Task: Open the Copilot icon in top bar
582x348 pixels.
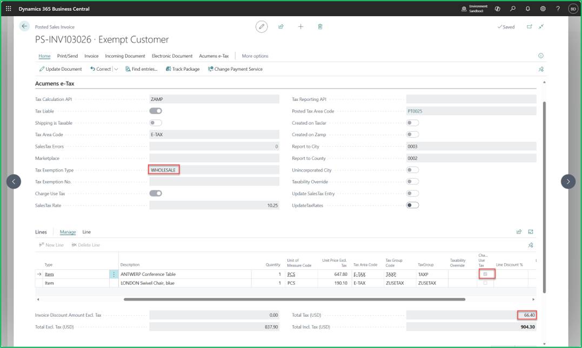Action: point(497,9)
